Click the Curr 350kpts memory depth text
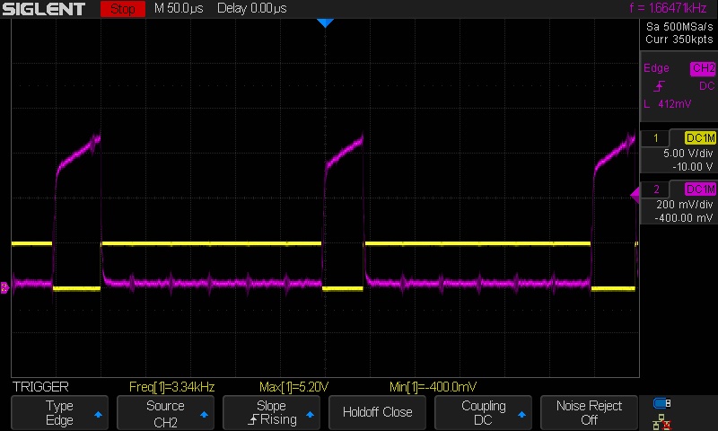718x431 pixels. click(679, 40)
